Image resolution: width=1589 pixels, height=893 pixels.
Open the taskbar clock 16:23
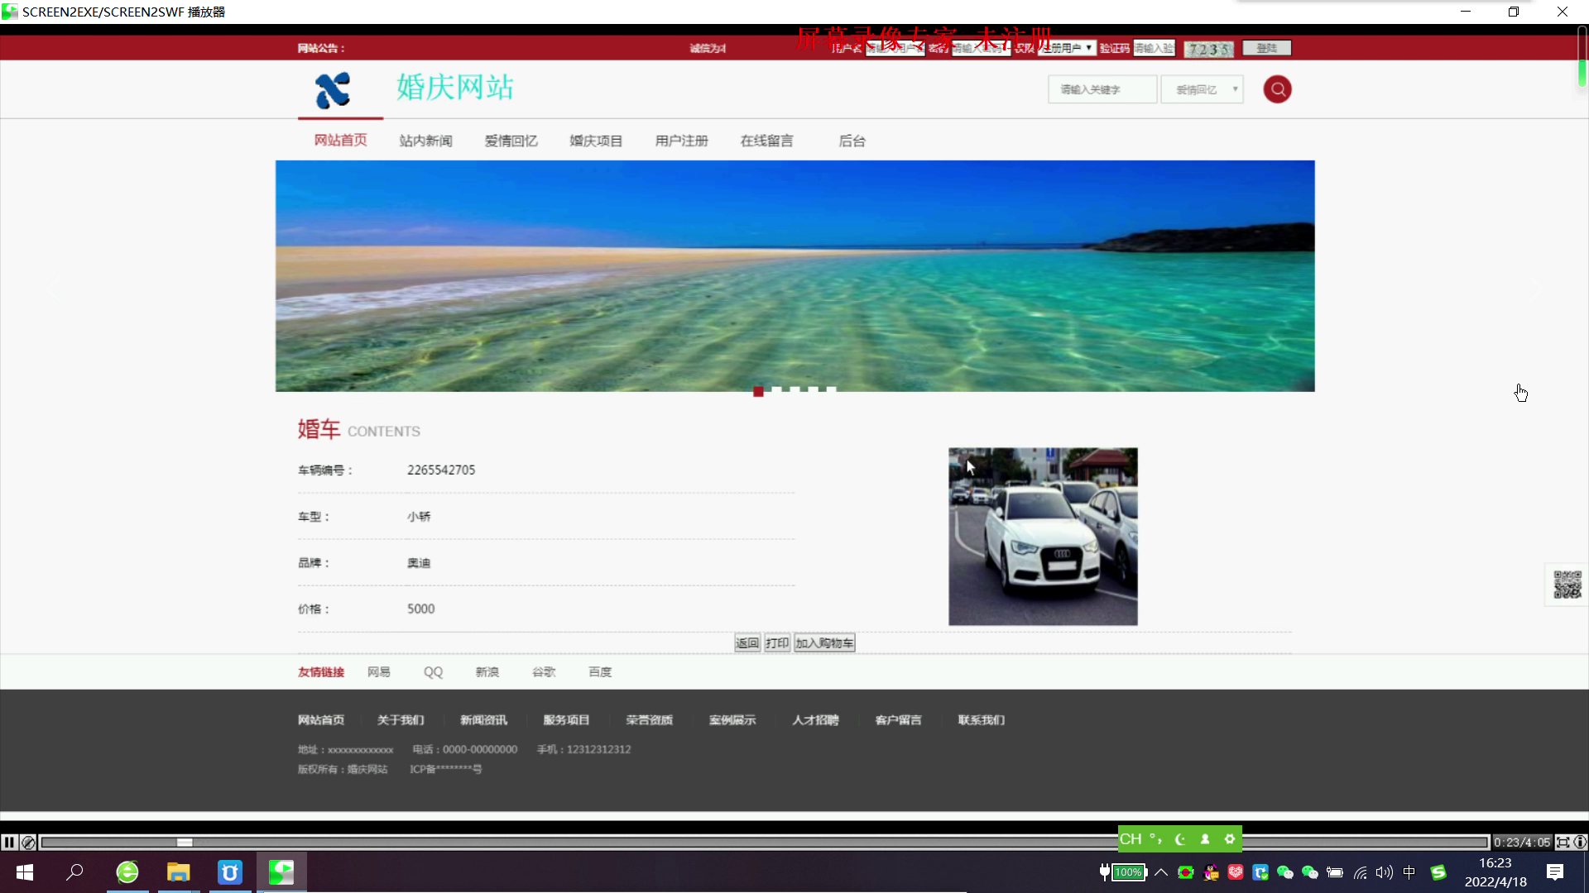click(1495, 863)
